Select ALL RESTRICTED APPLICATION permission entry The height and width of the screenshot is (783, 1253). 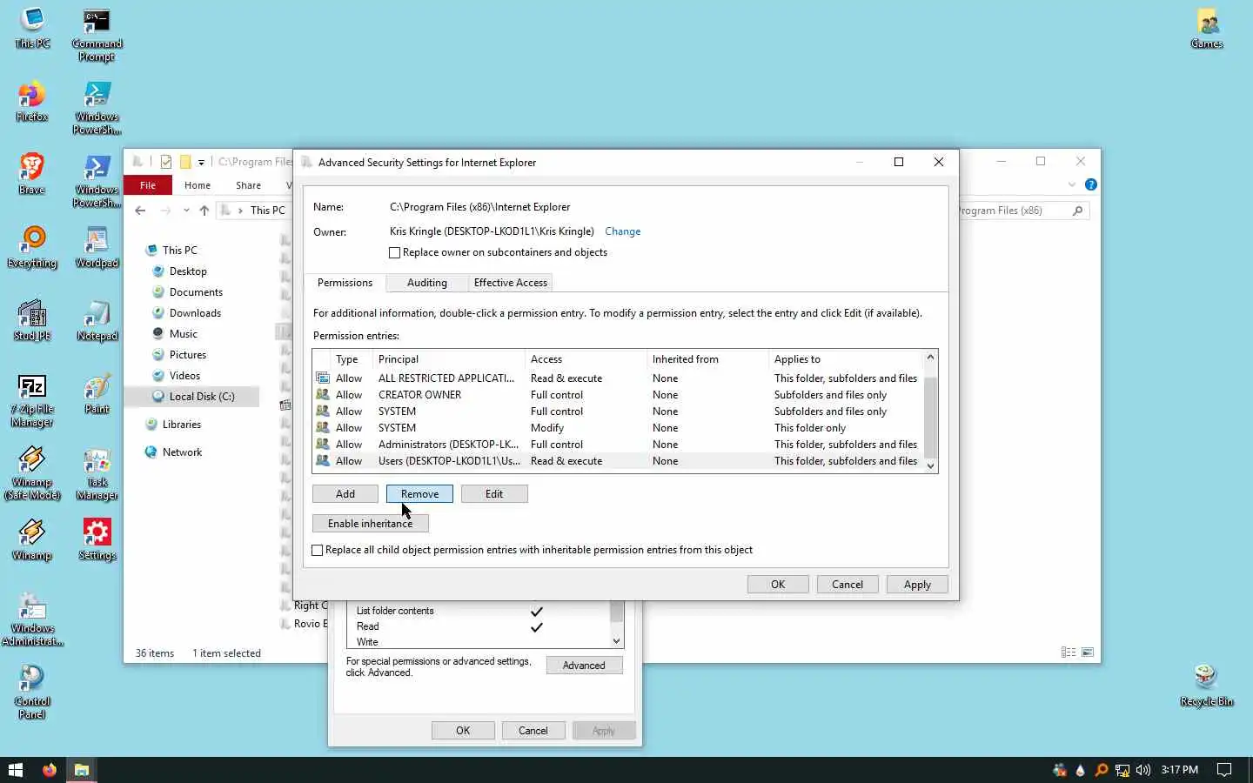click(618, 378)
